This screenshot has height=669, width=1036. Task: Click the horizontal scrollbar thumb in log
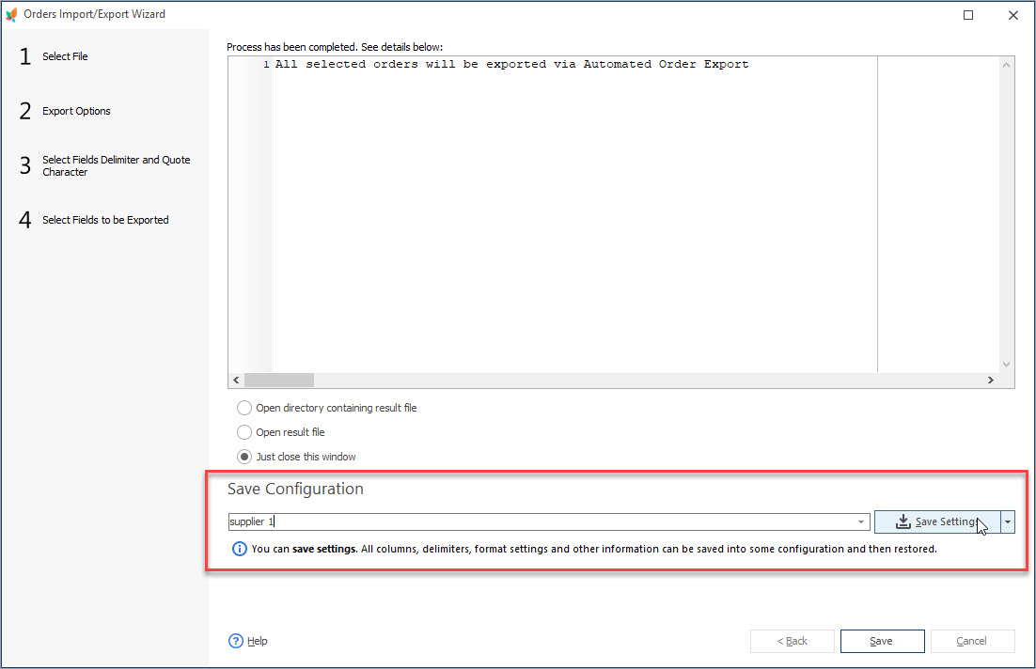click(278, 380)
